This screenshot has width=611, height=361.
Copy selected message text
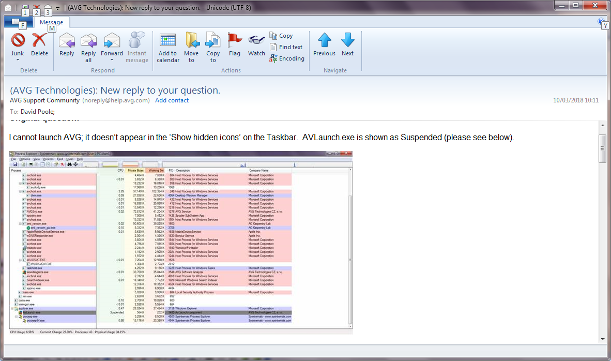click(x=281, y=36)
